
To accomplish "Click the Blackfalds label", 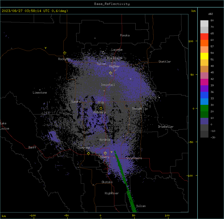I will click(x=115, y=58).
